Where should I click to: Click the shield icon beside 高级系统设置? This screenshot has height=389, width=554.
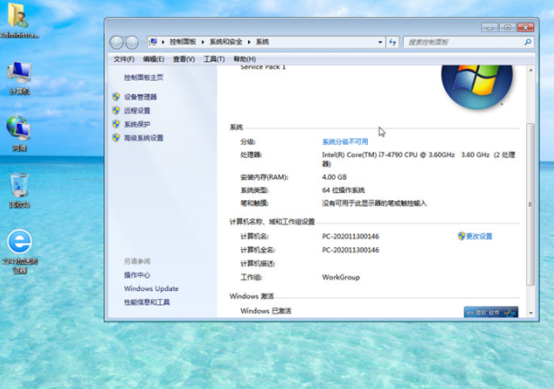point(116,137)
